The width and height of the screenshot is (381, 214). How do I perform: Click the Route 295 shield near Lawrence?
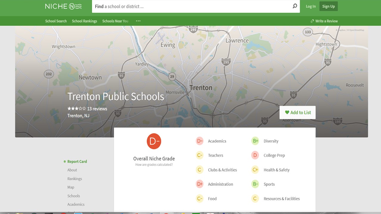(x=226, y=62)
